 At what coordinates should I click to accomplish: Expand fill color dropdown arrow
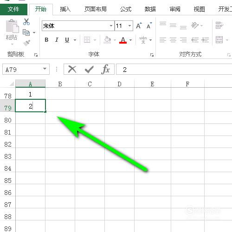click(x=115, y=40)
